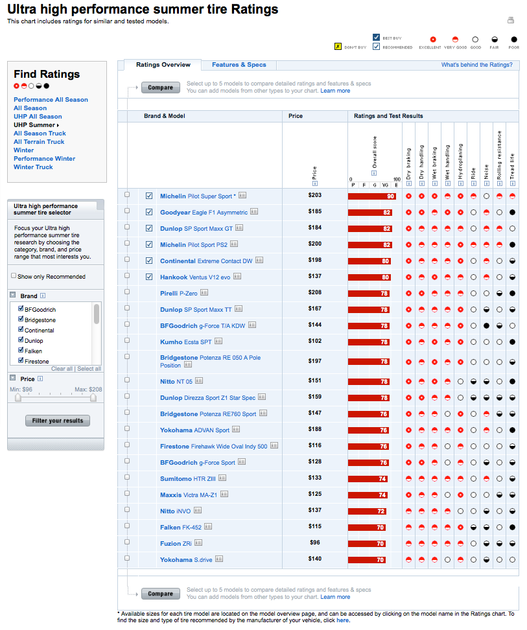The height and width of the screenshot is (630, 527).
Task: Select compare checkbox for Kumho Ecsta SPT
Action: [127, 340]
